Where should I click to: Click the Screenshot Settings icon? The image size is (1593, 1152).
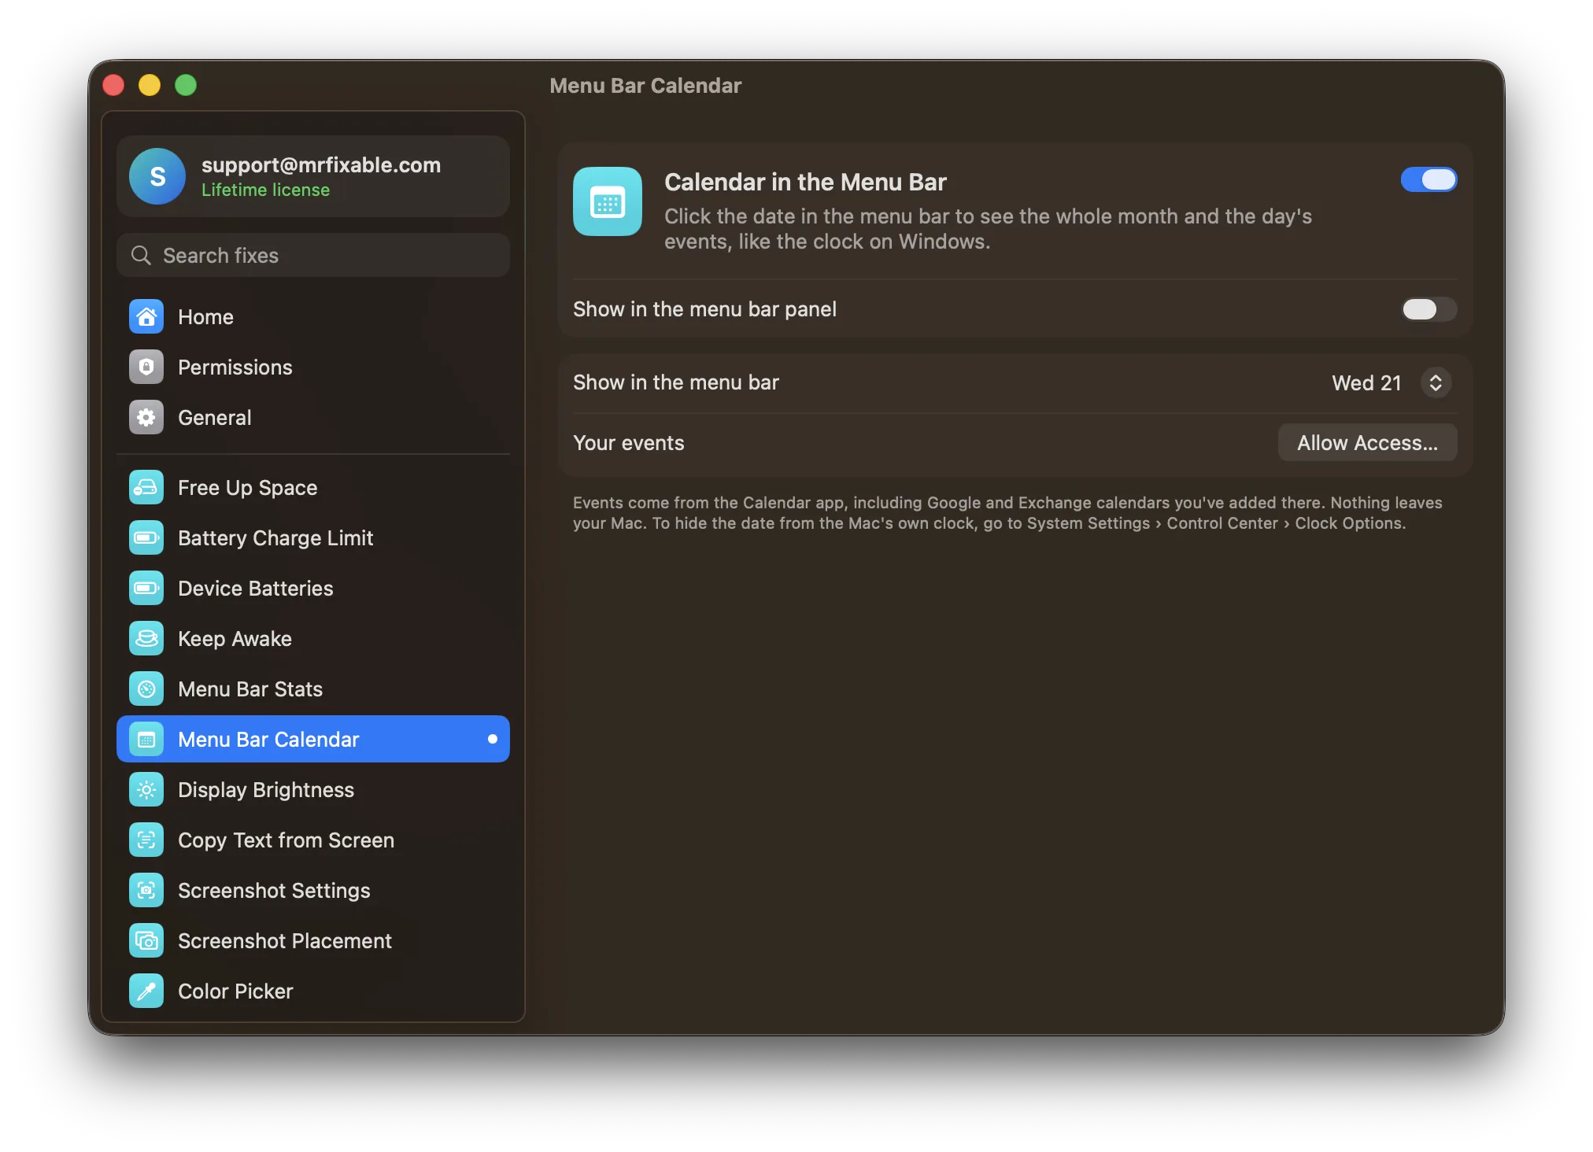(x=146, y=890)
